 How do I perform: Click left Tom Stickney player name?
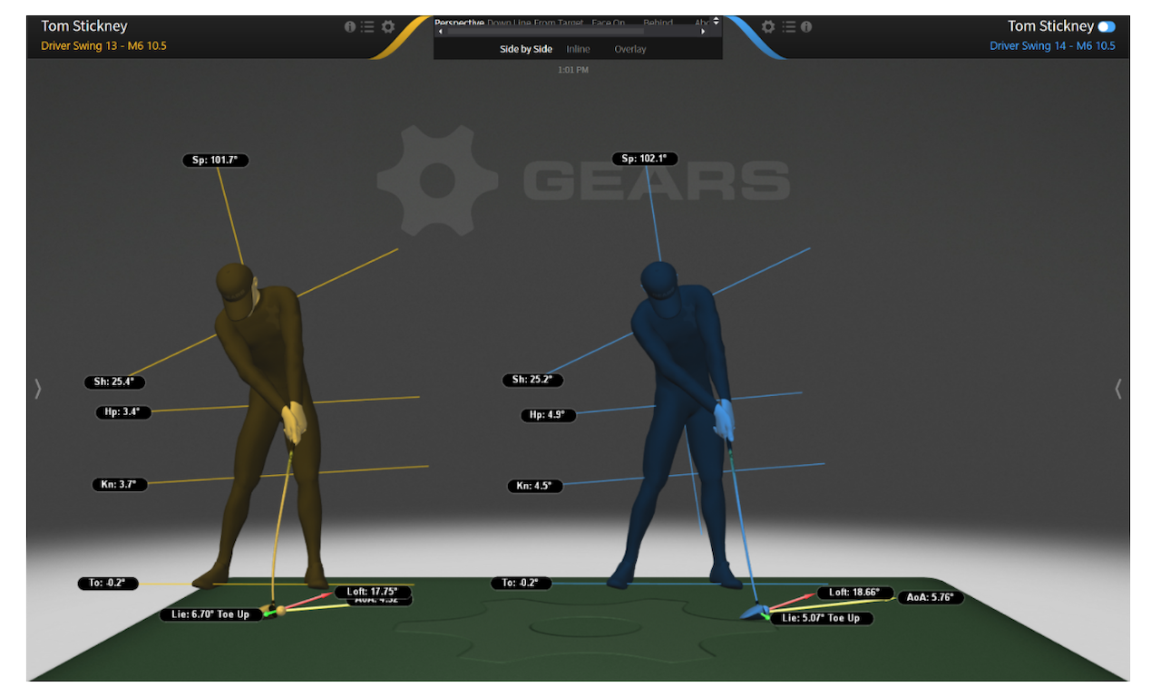(83, 26)
